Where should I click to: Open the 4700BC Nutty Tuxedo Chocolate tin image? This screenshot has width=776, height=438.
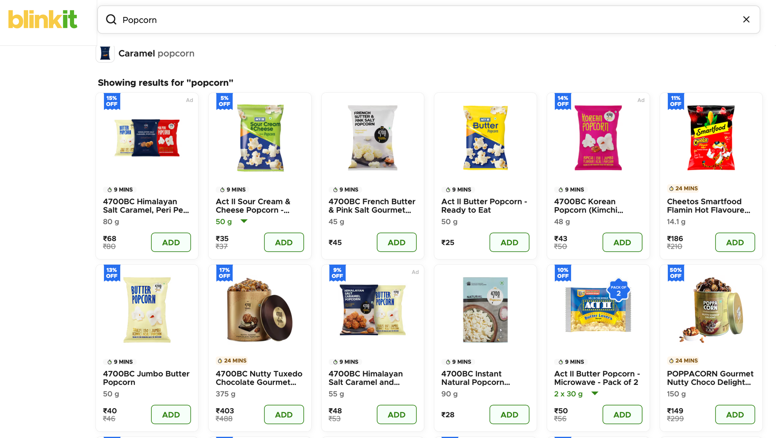pyautogui.click(x=260, y=310)
